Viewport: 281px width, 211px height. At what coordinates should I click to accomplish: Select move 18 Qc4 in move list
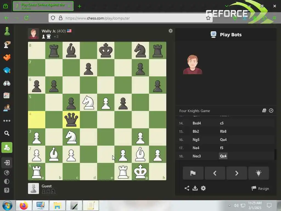(223, 156)
